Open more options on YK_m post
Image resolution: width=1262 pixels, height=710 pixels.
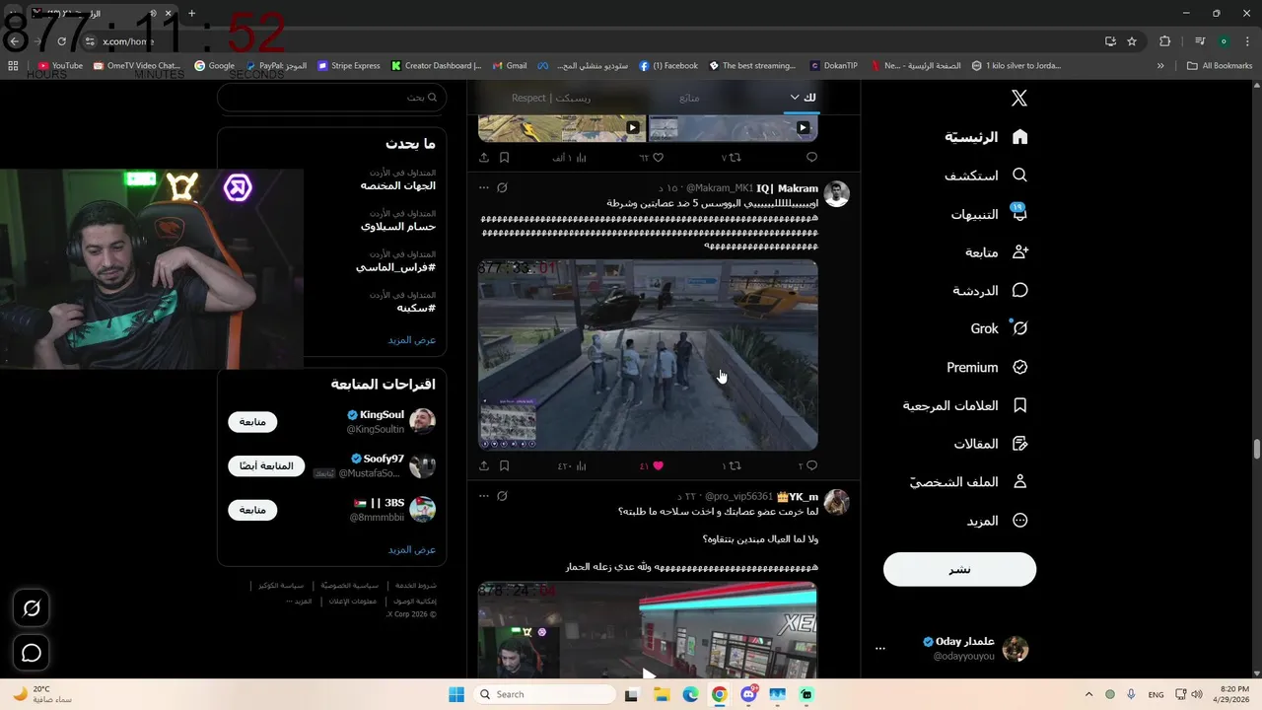[x=484, y=496]
